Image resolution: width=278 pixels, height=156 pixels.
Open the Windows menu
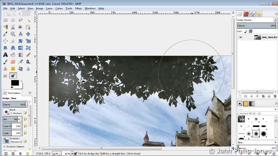90,8
